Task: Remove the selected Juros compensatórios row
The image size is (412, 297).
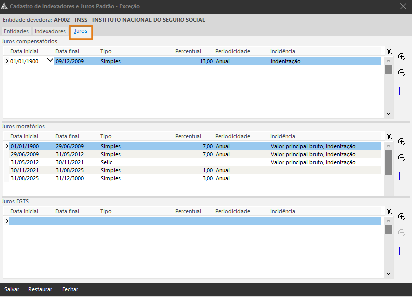Action: [402, 73]
